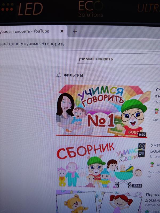Open the new tab plus button
Screen dimensions: 160x213
pyautogui.click(x=75, y=31)
